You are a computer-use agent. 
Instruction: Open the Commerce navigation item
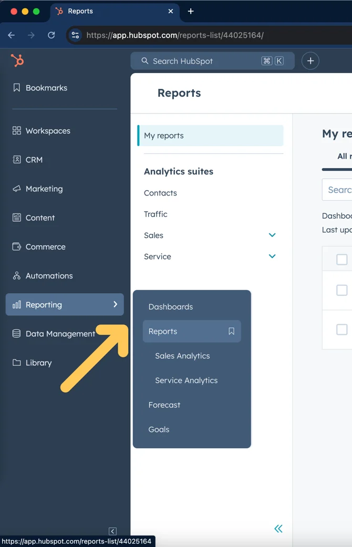point(39,246)
